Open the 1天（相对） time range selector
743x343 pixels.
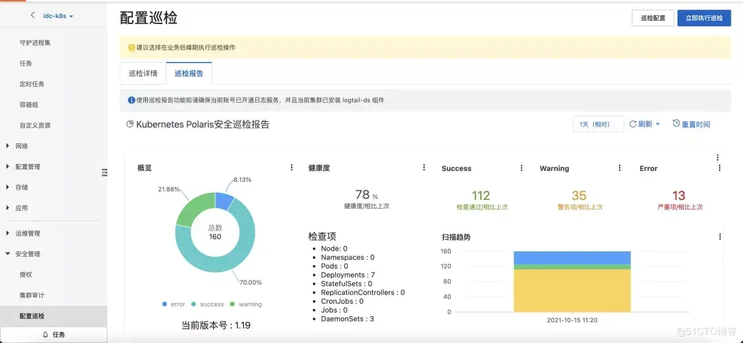tap(598, 124)
